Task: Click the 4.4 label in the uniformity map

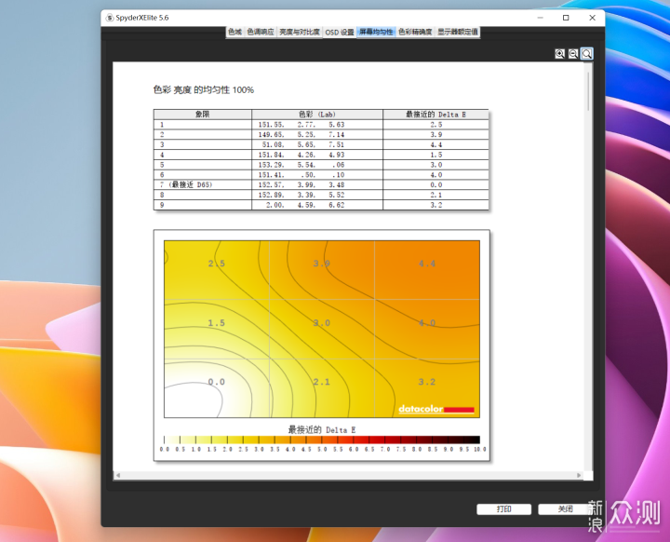Action: (427, 264)
